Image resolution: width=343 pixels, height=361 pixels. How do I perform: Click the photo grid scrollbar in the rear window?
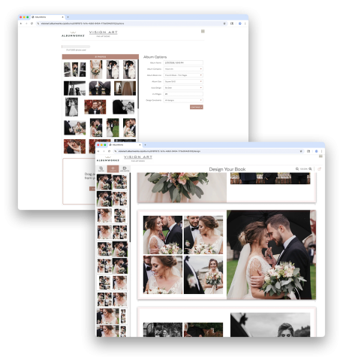pyautogui.click(x=138, y=84)
